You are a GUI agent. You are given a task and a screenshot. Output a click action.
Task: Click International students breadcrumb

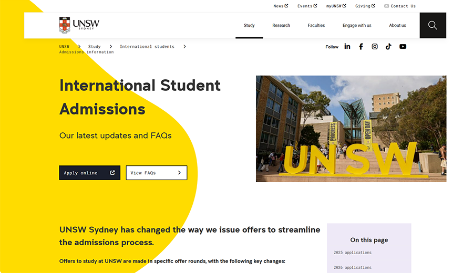[147, 47]
